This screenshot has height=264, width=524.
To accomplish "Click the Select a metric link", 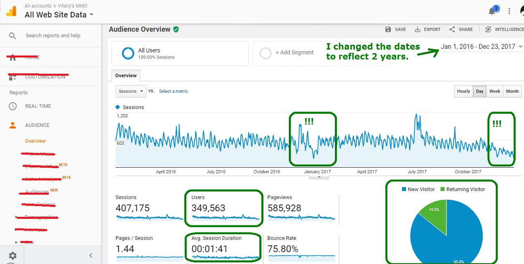I will tap(173, 91).
